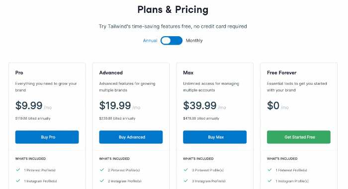Click the Get Started Free button
The height and width of the screenshot is (189, 348).
click(x=299, y=137)
